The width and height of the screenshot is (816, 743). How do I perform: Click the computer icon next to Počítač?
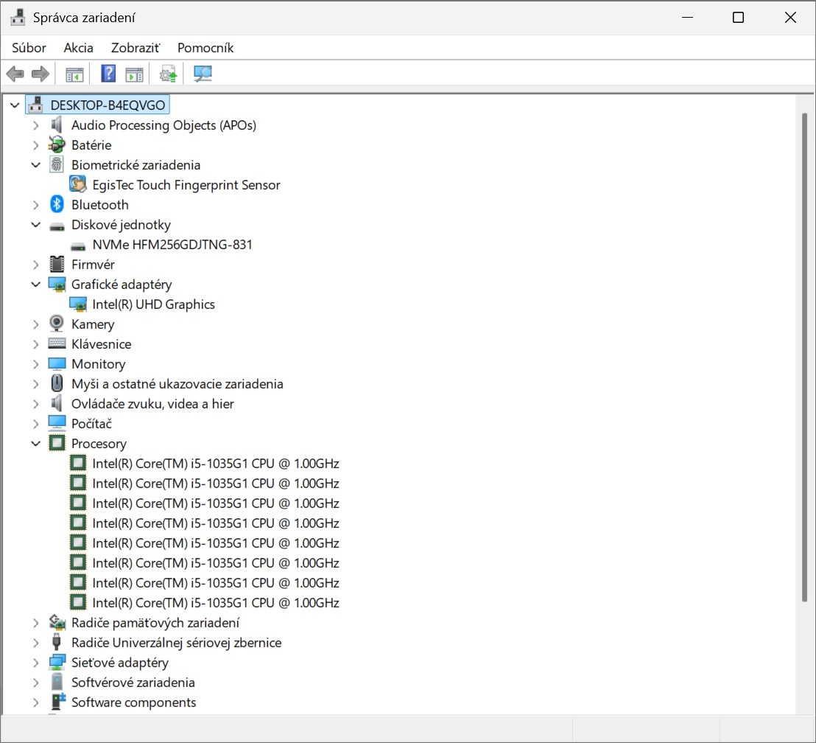click(57, 423)
